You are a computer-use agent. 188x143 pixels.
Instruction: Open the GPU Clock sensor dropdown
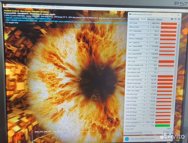pos(148,23)
